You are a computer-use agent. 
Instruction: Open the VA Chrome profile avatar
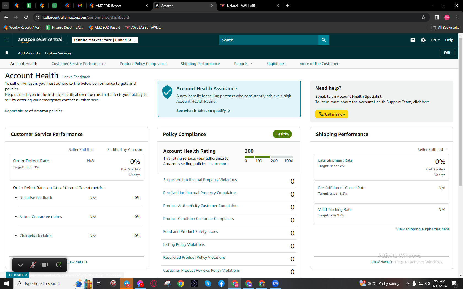coord(447,17)
